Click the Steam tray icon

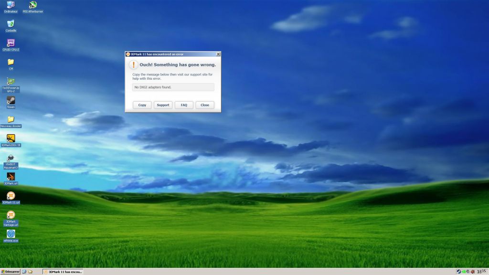[459, 272]
